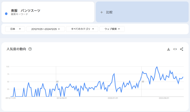Viewport: 190px width, 112px height.
Task: Click the blue dot beside search term
Action: 6,13
